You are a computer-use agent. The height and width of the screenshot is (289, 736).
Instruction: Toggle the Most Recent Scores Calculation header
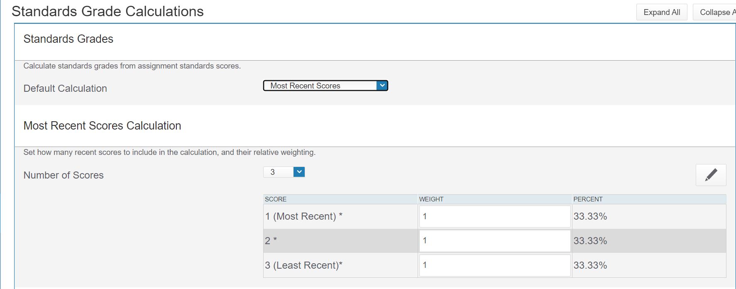click(102, 126)
